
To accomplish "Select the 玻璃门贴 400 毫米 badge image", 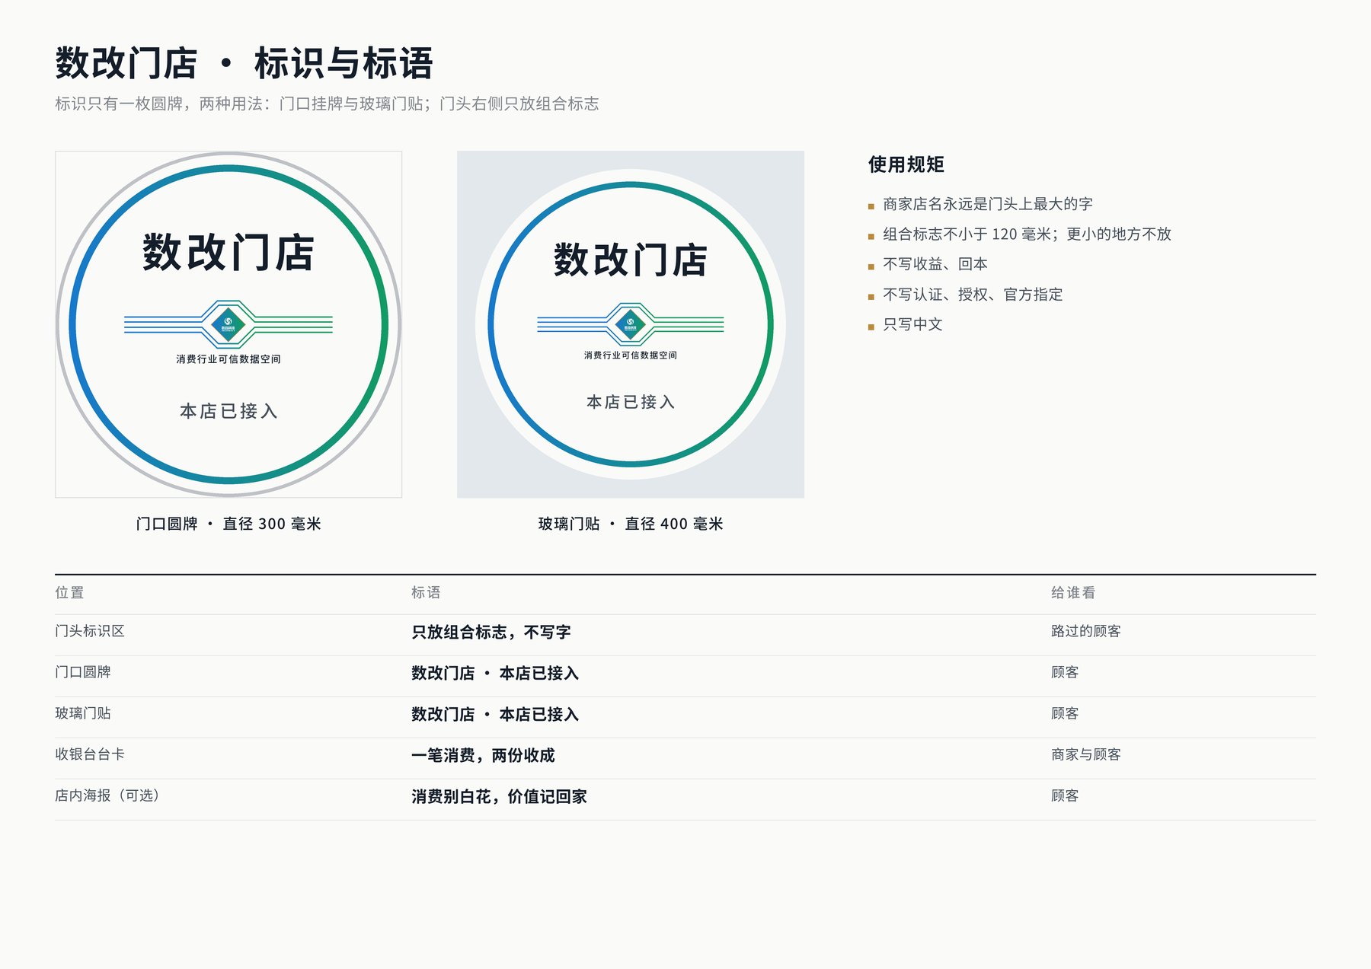I will 631,324.
